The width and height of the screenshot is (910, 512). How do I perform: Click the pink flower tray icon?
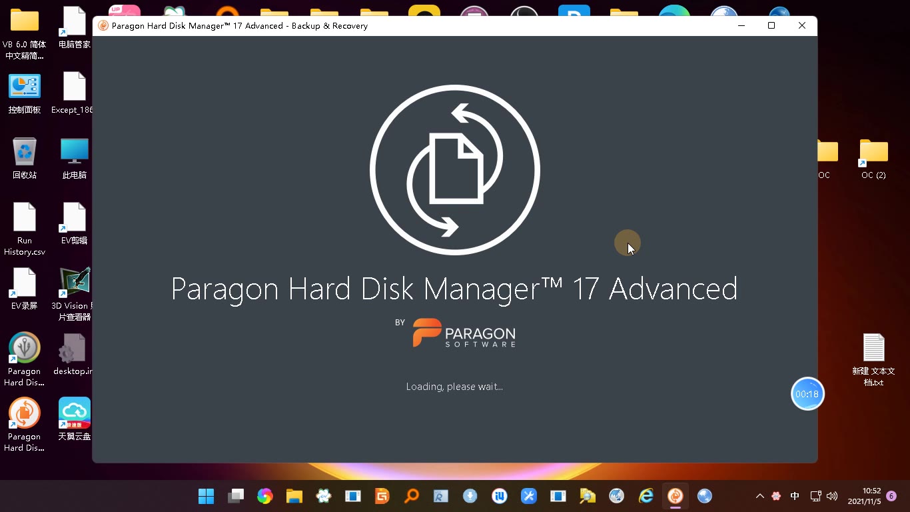776,496
